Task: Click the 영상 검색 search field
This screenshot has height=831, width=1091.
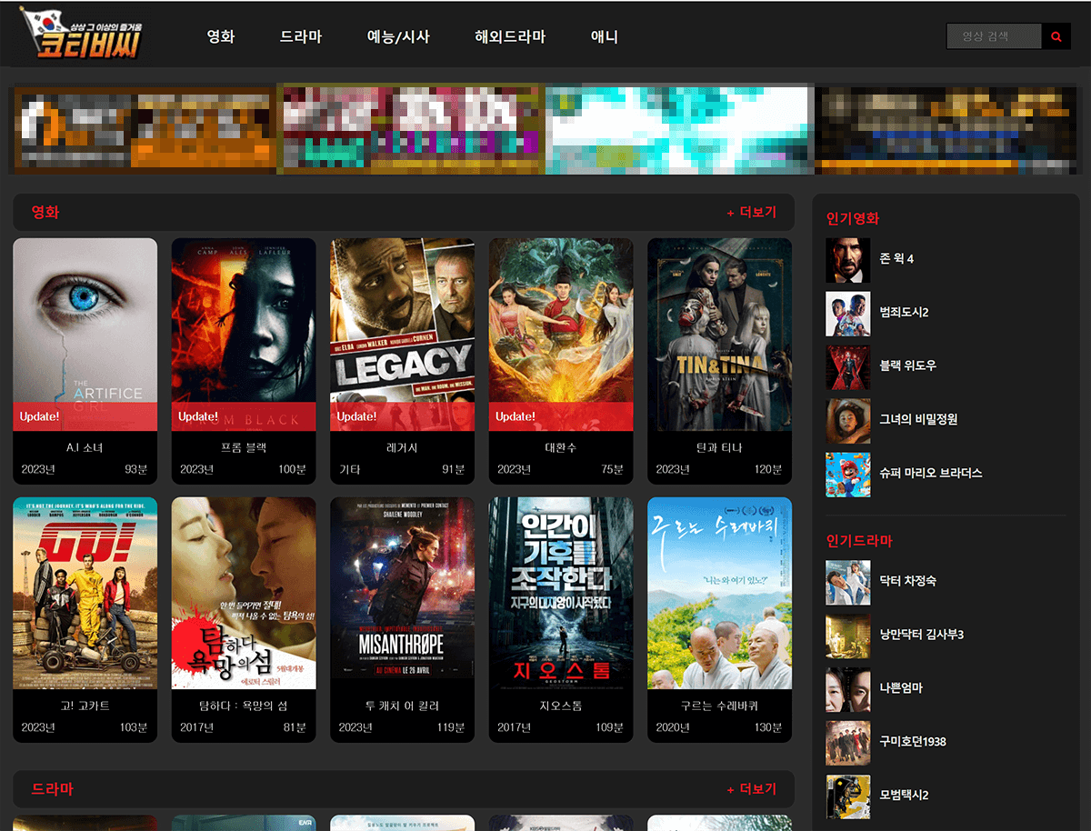Action: [994, 36]
